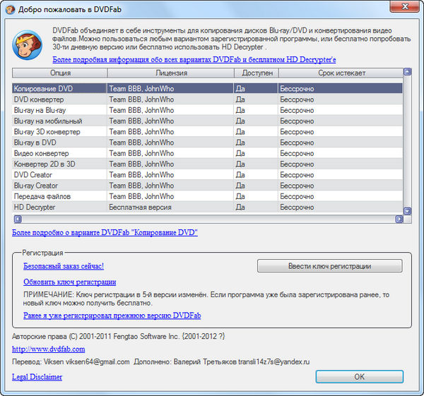The height and width of the screenshot is (396, 424).
Task: Click the table's vertical scrollbar track
Action: [x=407, y=141]
